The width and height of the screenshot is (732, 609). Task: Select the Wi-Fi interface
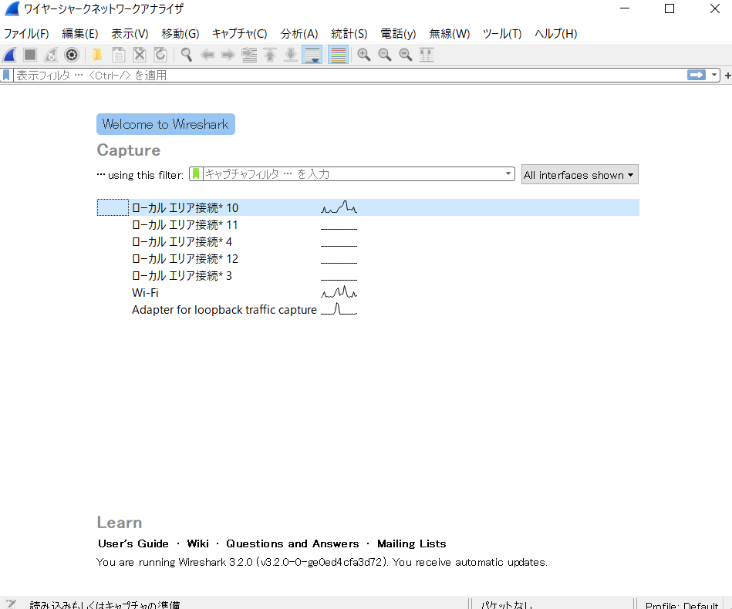[368, 293]
